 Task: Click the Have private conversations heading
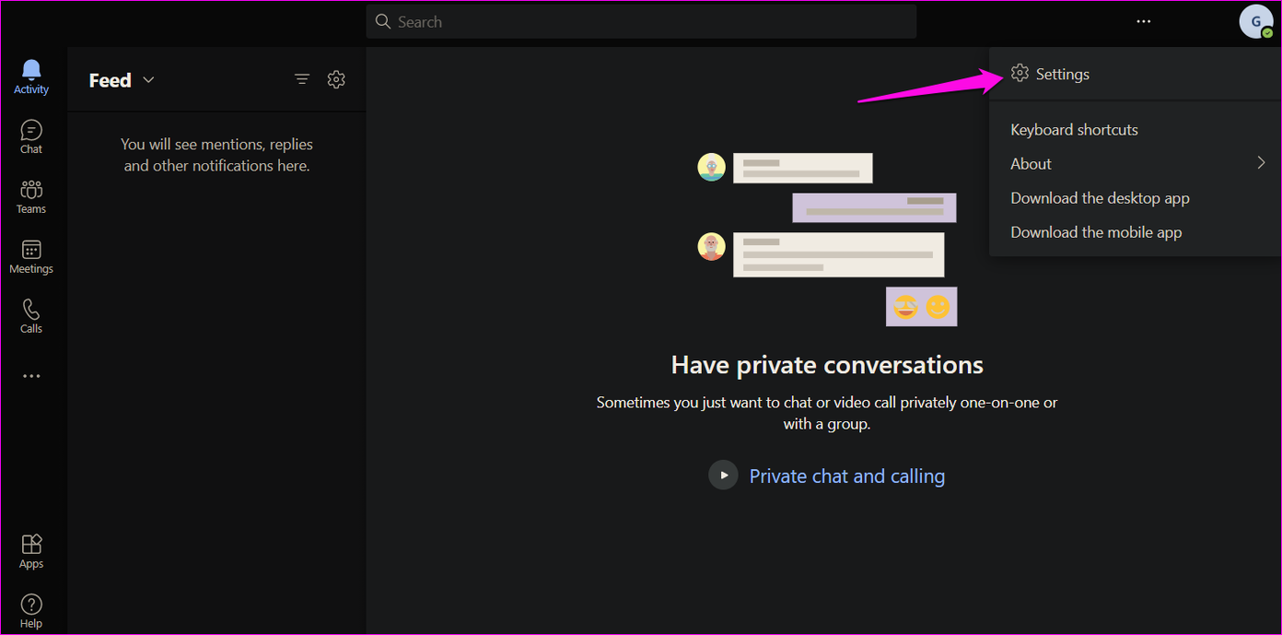[827, 365]
